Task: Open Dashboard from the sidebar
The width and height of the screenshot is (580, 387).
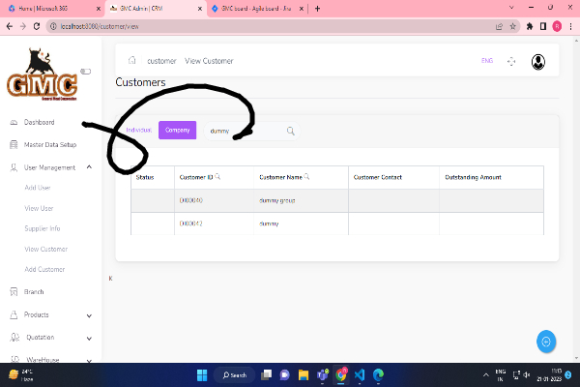Action: tap(39, 122)
